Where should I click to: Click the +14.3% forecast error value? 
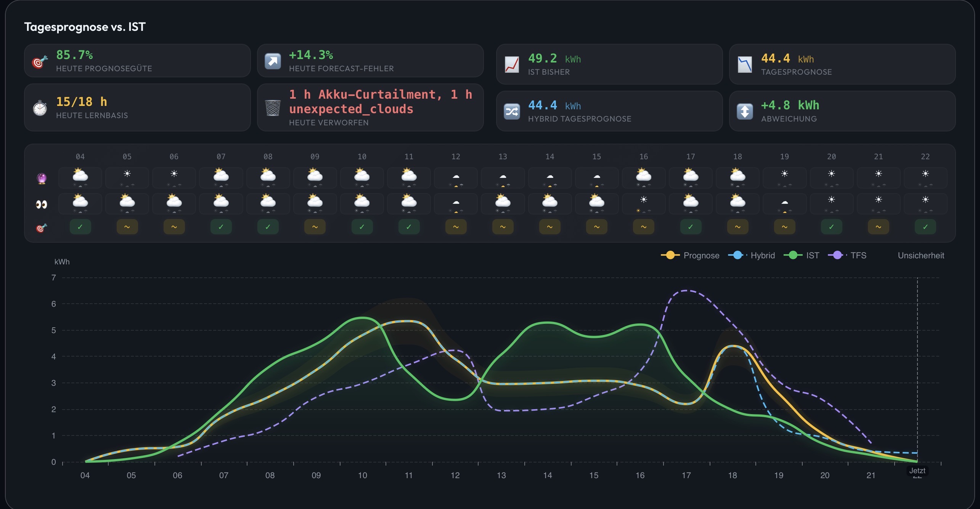(x=311, y=55)
